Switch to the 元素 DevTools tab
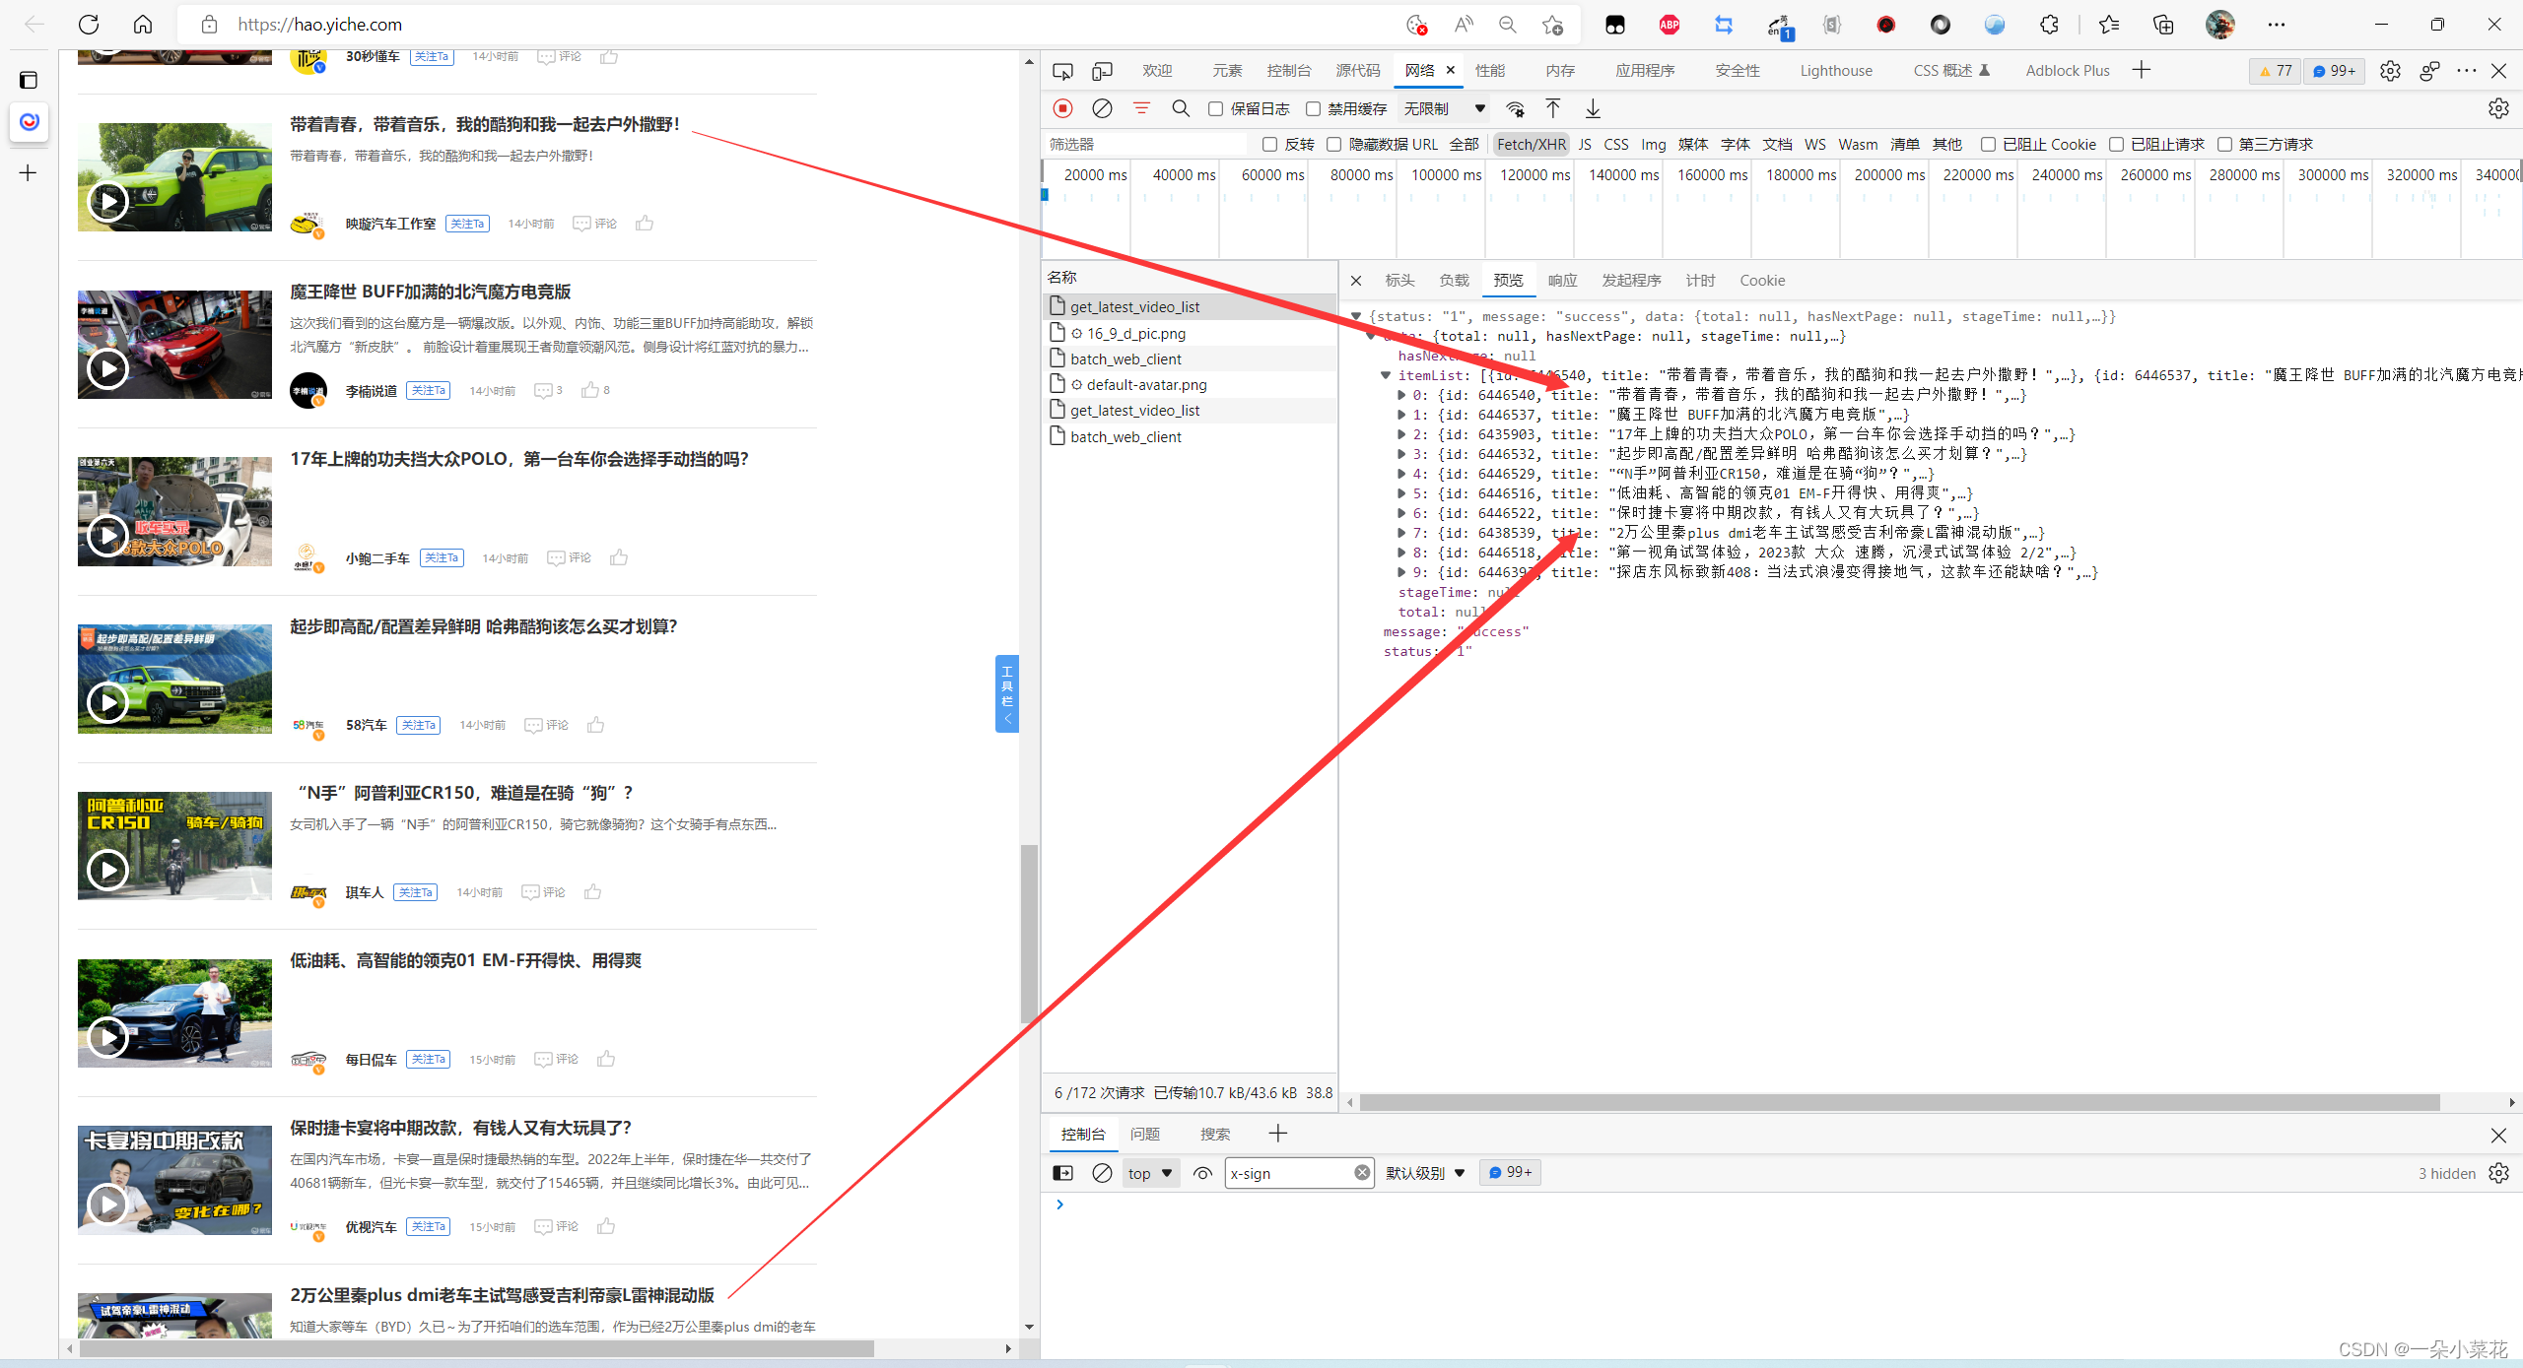 pos(1227,71)
